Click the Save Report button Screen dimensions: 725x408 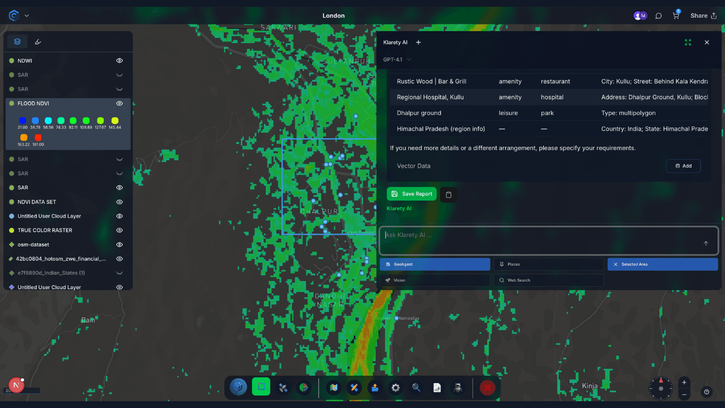coord(412,194)
